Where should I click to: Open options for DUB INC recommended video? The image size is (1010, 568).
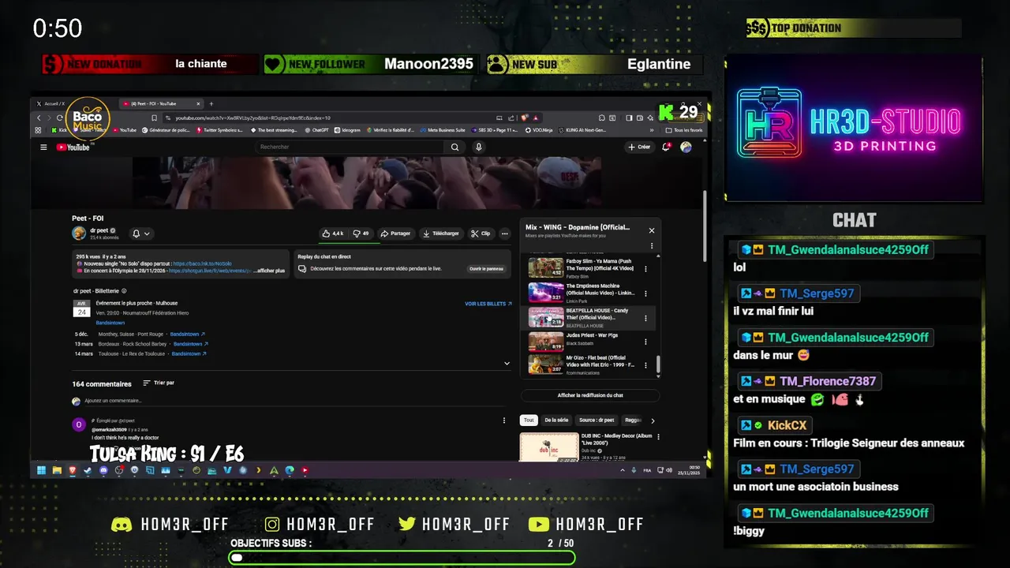tap(658, 436)
